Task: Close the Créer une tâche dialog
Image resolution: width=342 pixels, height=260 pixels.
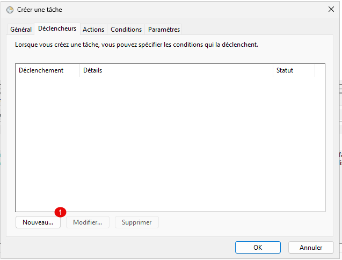Action: pos(331,10)
